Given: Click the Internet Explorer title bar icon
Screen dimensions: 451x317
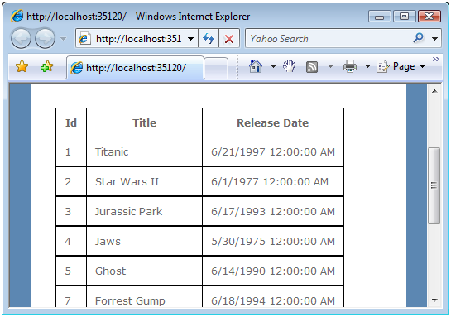Looking at the screenshot, I should click(17, 16).
